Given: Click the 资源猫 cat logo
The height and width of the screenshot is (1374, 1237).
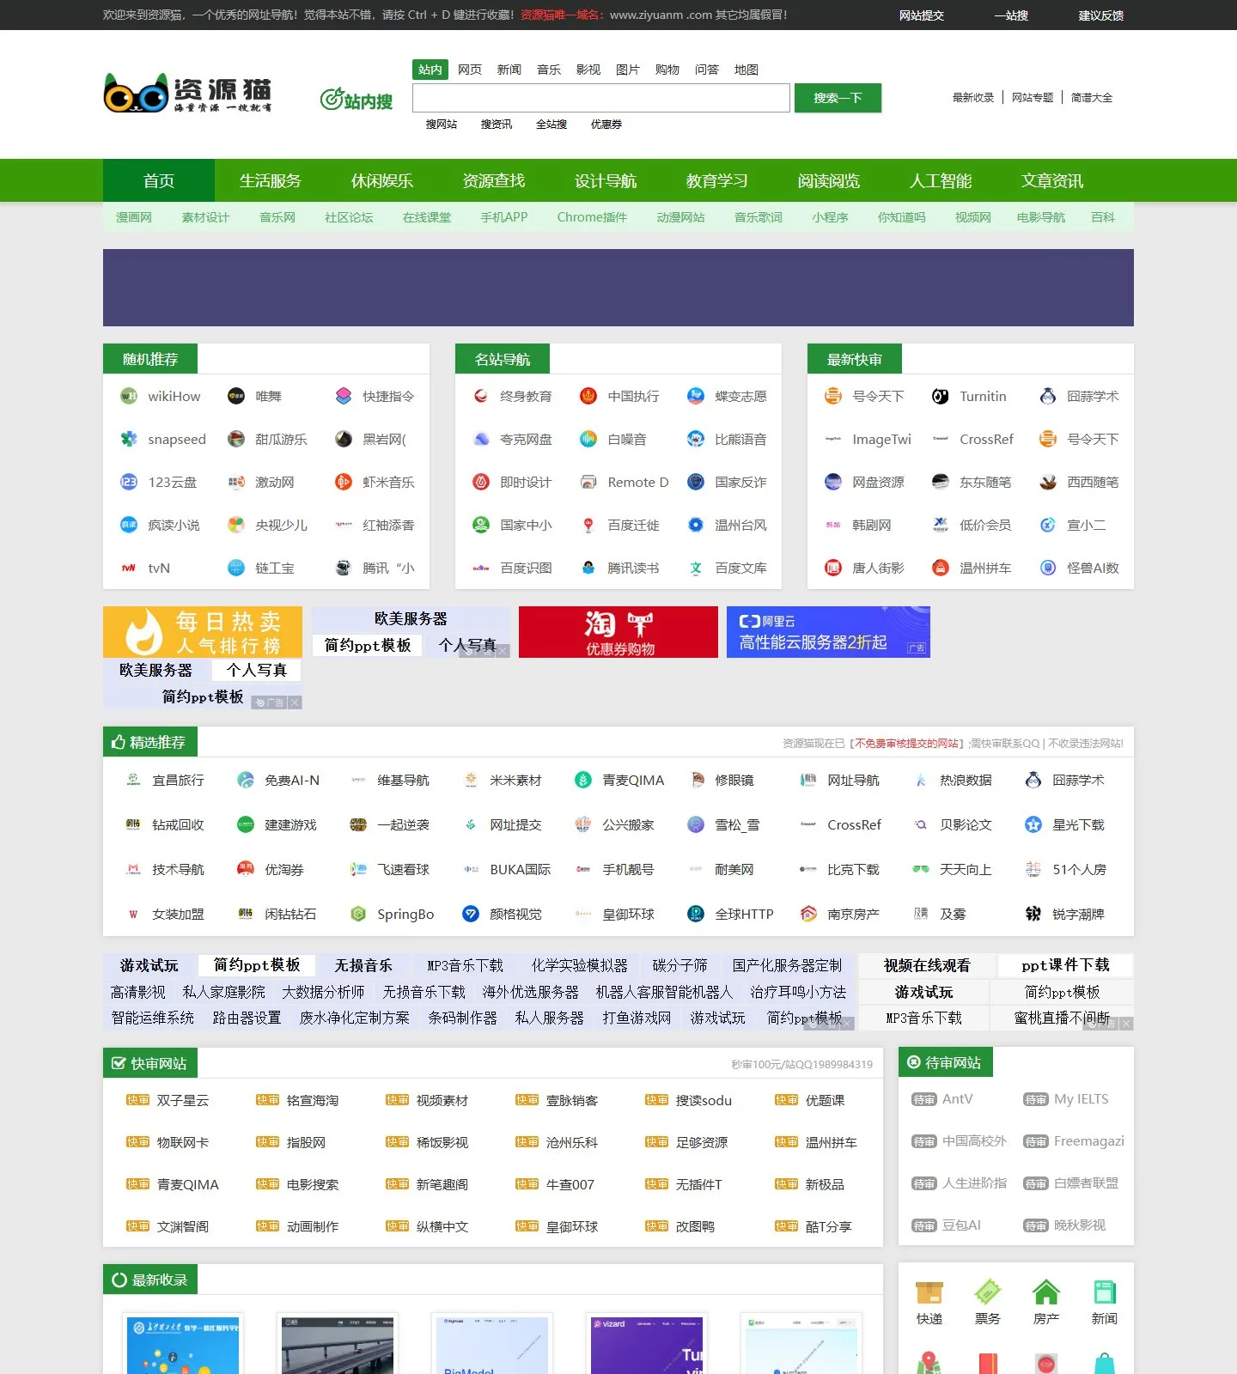Looking at the screenshot, I should (188, 94).
